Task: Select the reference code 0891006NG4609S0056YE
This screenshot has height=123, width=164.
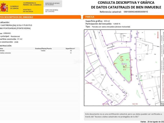Action: (x=136, y=12)
